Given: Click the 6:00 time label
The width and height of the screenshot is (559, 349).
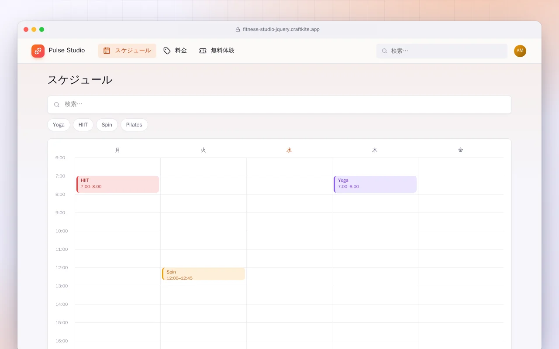Looking at the screenshot, I should click(x=60, y=158).
